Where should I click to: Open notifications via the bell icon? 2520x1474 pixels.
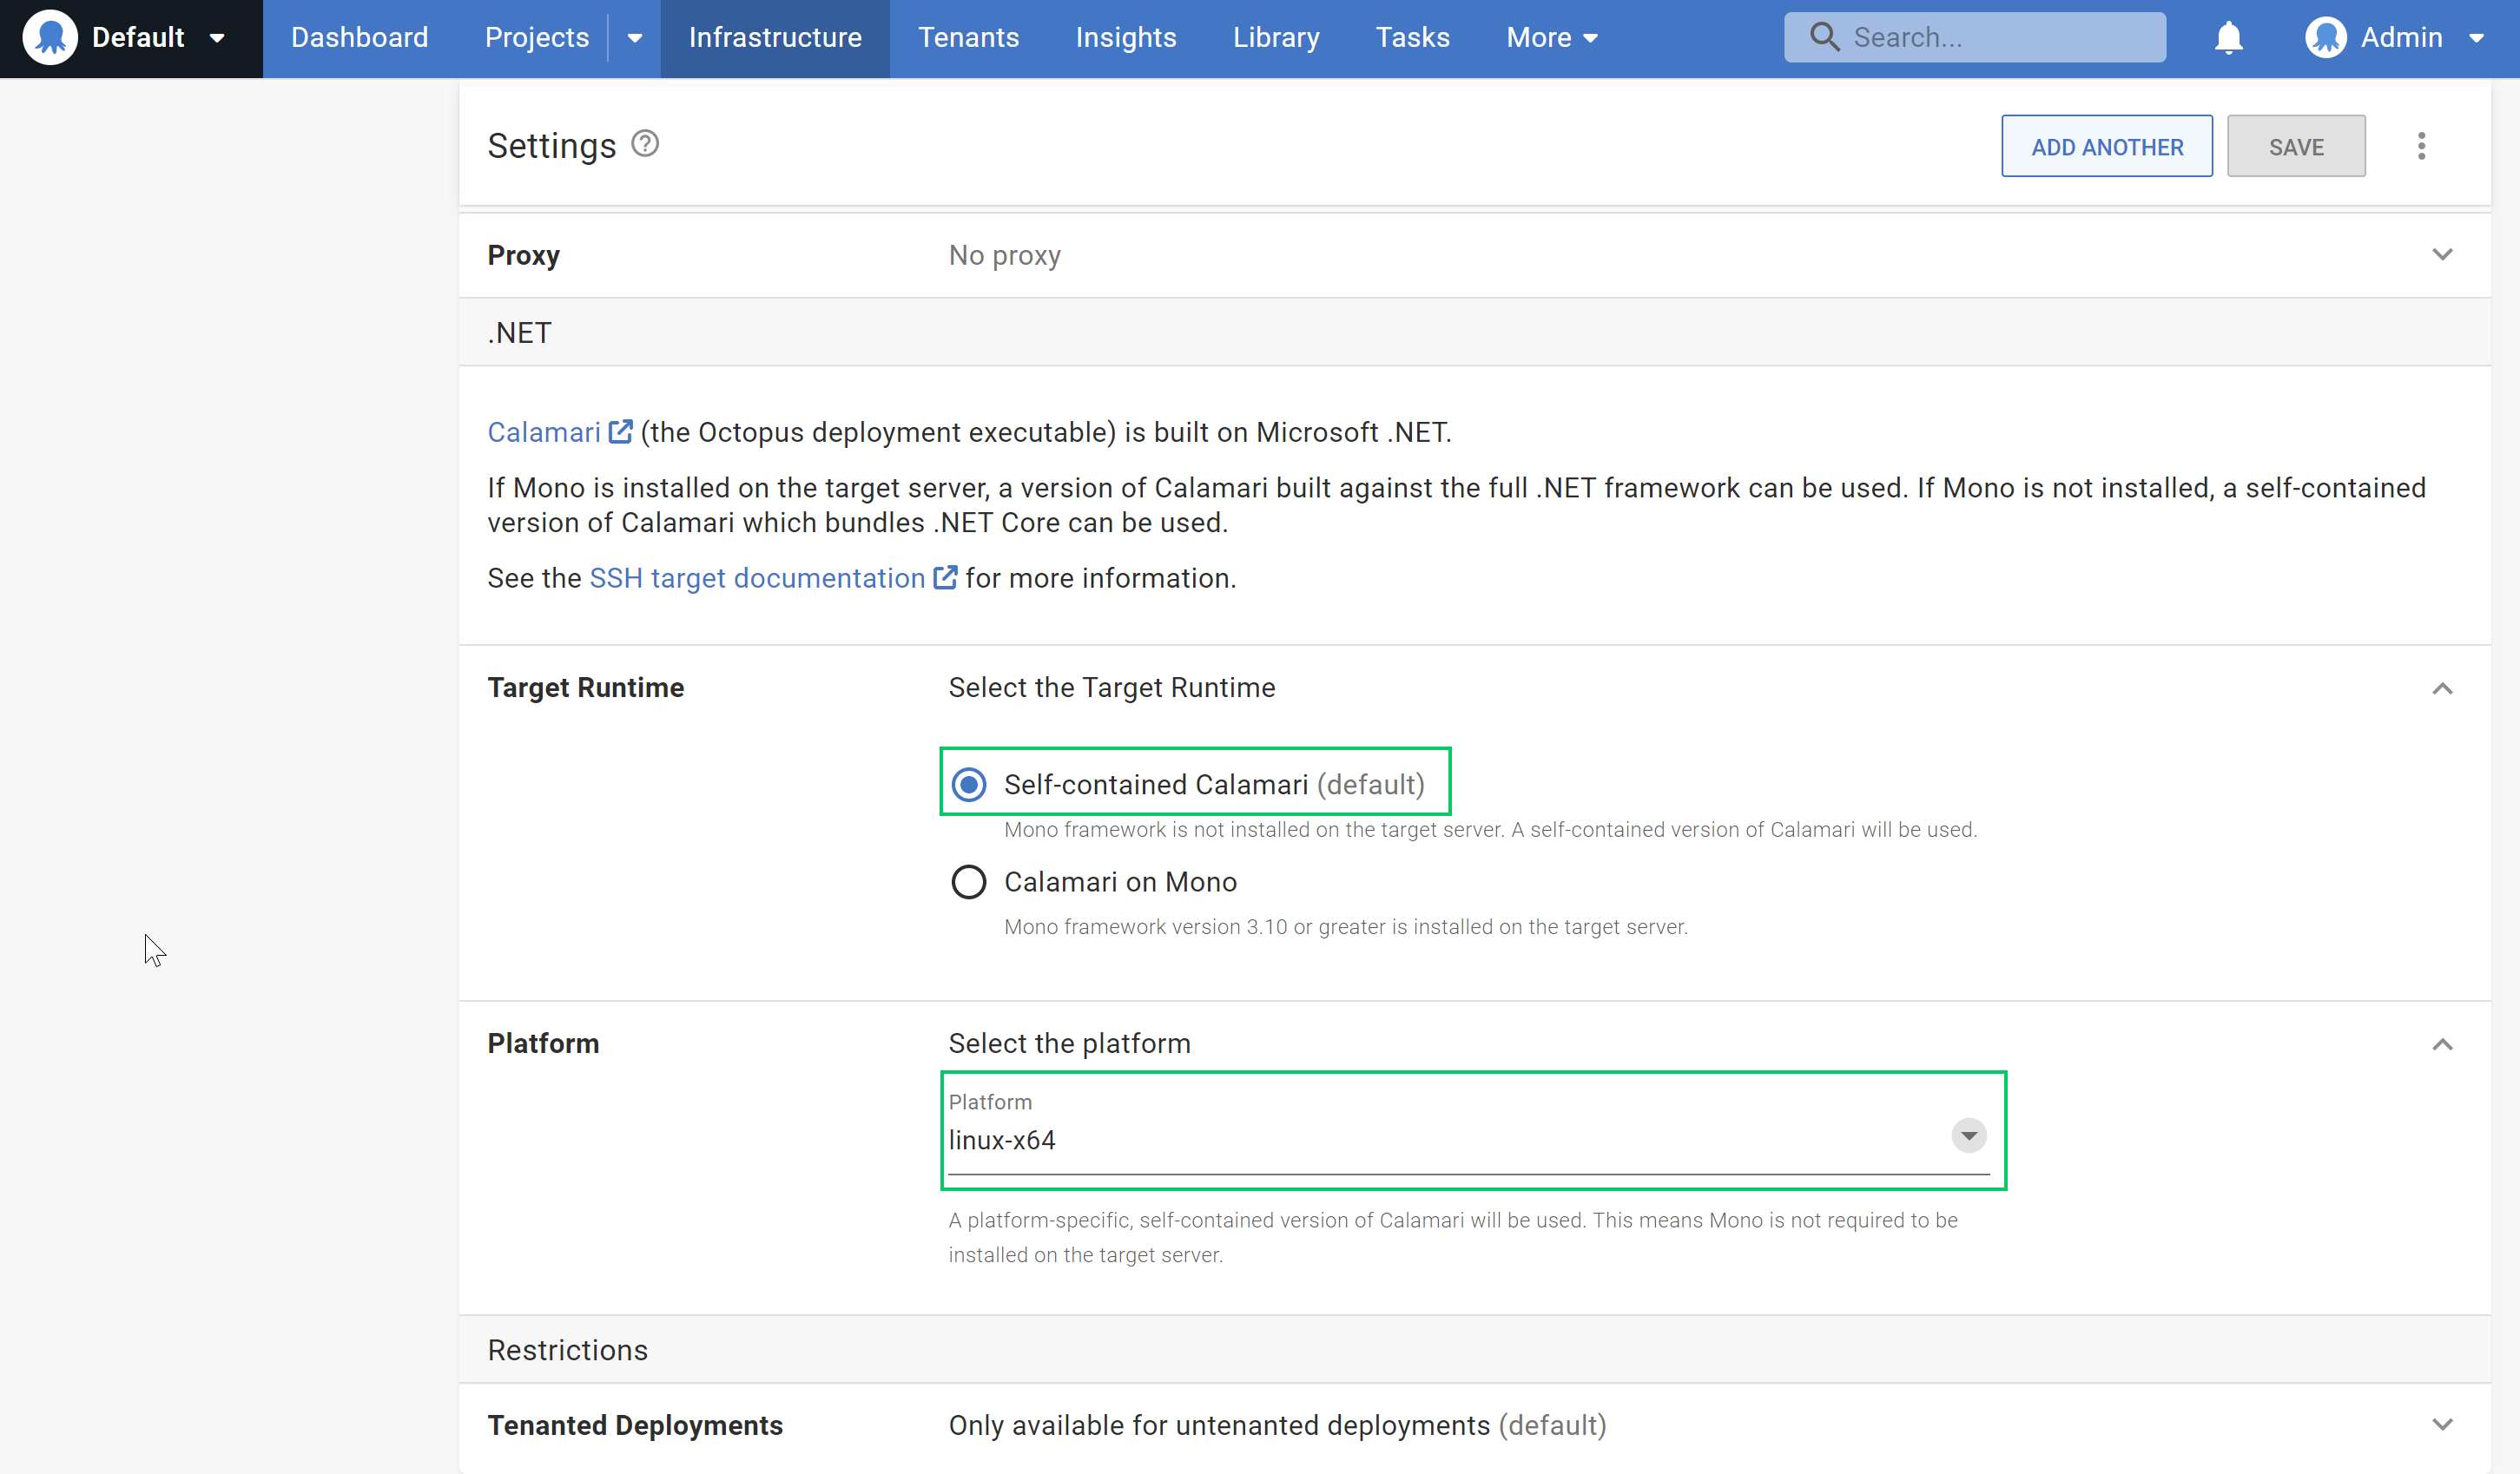[x=2228, y=37]
